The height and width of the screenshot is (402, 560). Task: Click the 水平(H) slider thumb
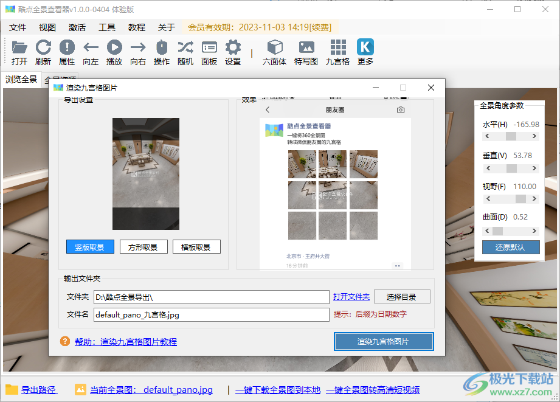(511, 136)
